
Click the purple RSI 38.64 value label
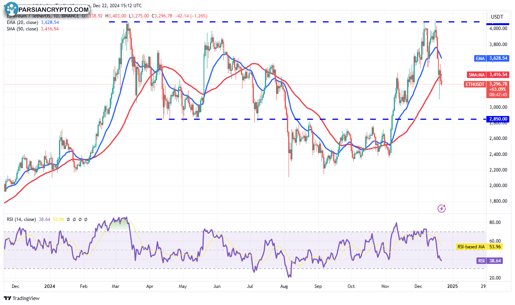coord(489,261)
